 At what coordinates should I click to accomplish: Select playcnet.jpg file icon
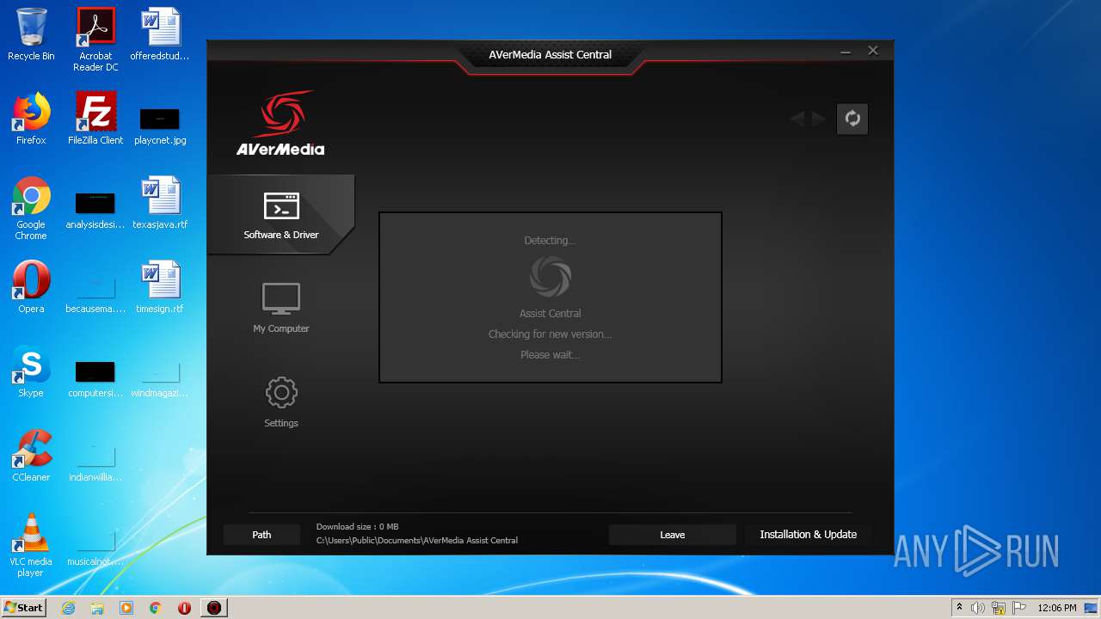160,125
